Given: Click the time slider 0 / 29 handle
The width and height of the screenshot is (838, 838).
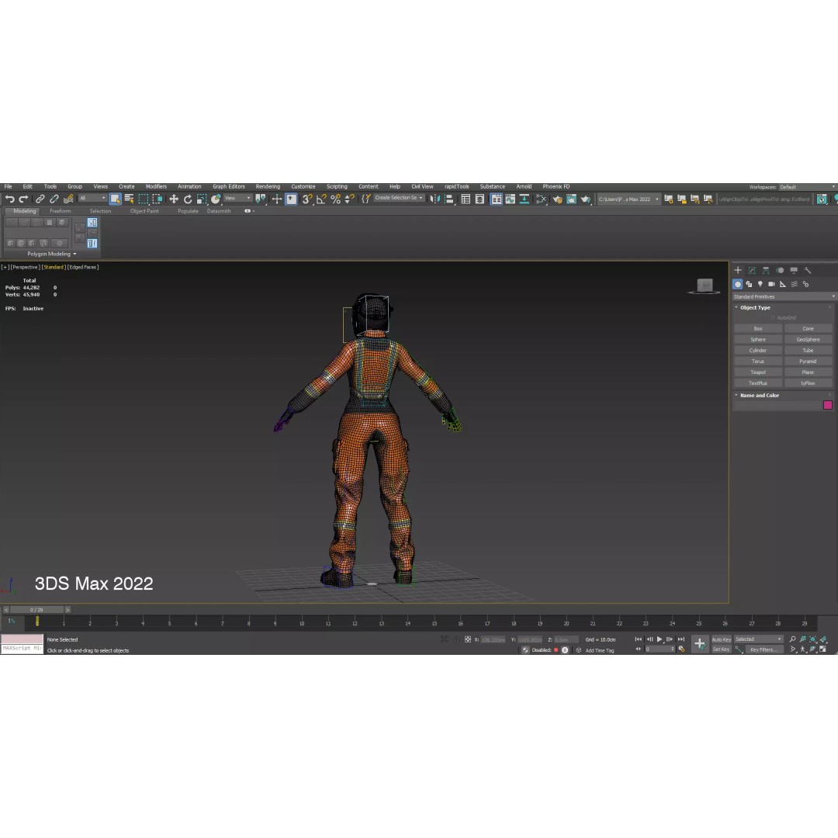Looking at the screenshot, I should click(x=37, y=610).
